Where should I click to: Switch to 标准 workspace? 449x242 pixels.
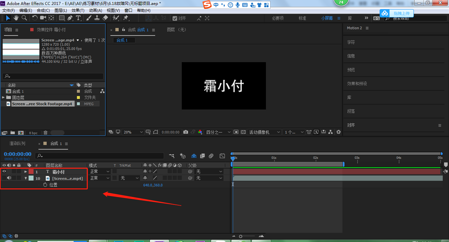tap(302, 18)
